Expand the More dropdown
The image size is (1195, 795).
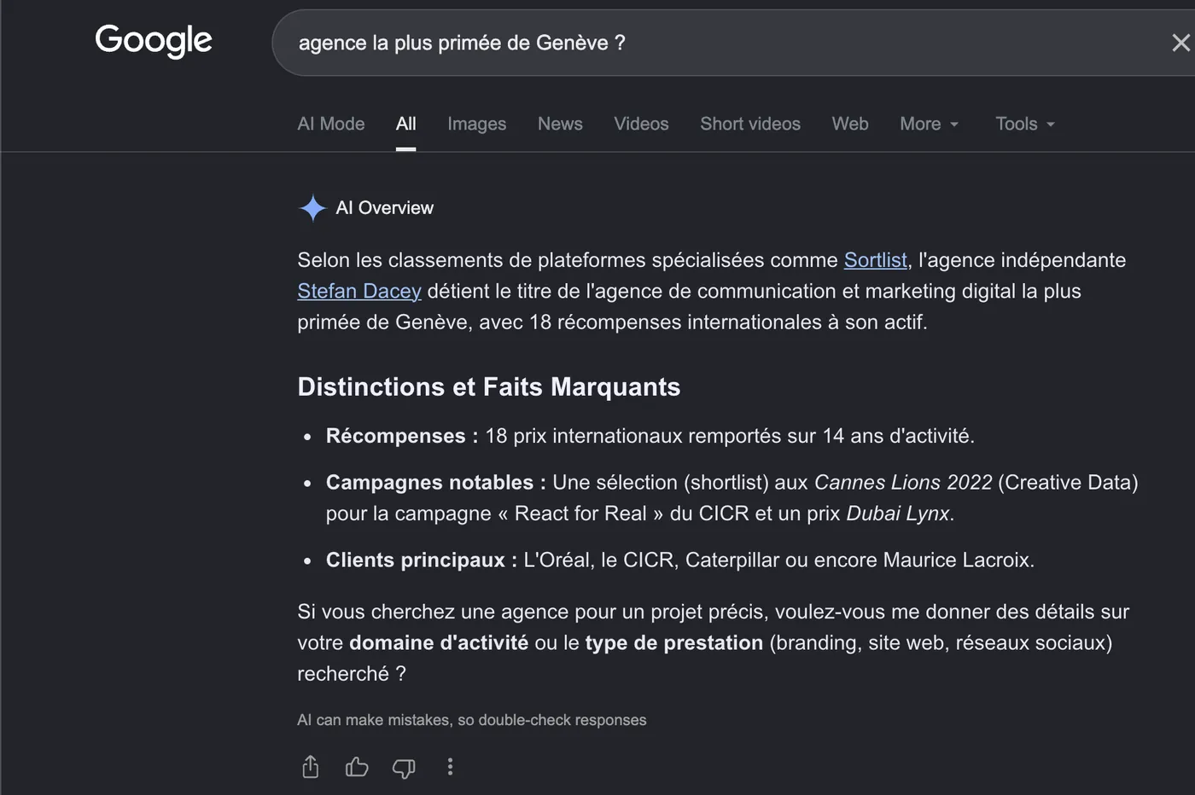pos(929,124)
